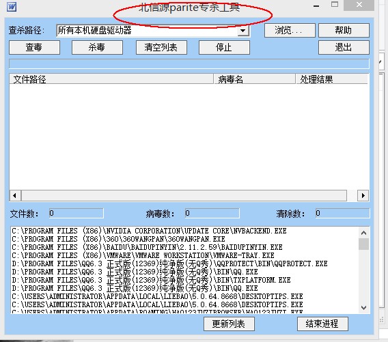The image size is (388, 342).
Task: Start scan with 查毒 button
Action: point(34,47)
